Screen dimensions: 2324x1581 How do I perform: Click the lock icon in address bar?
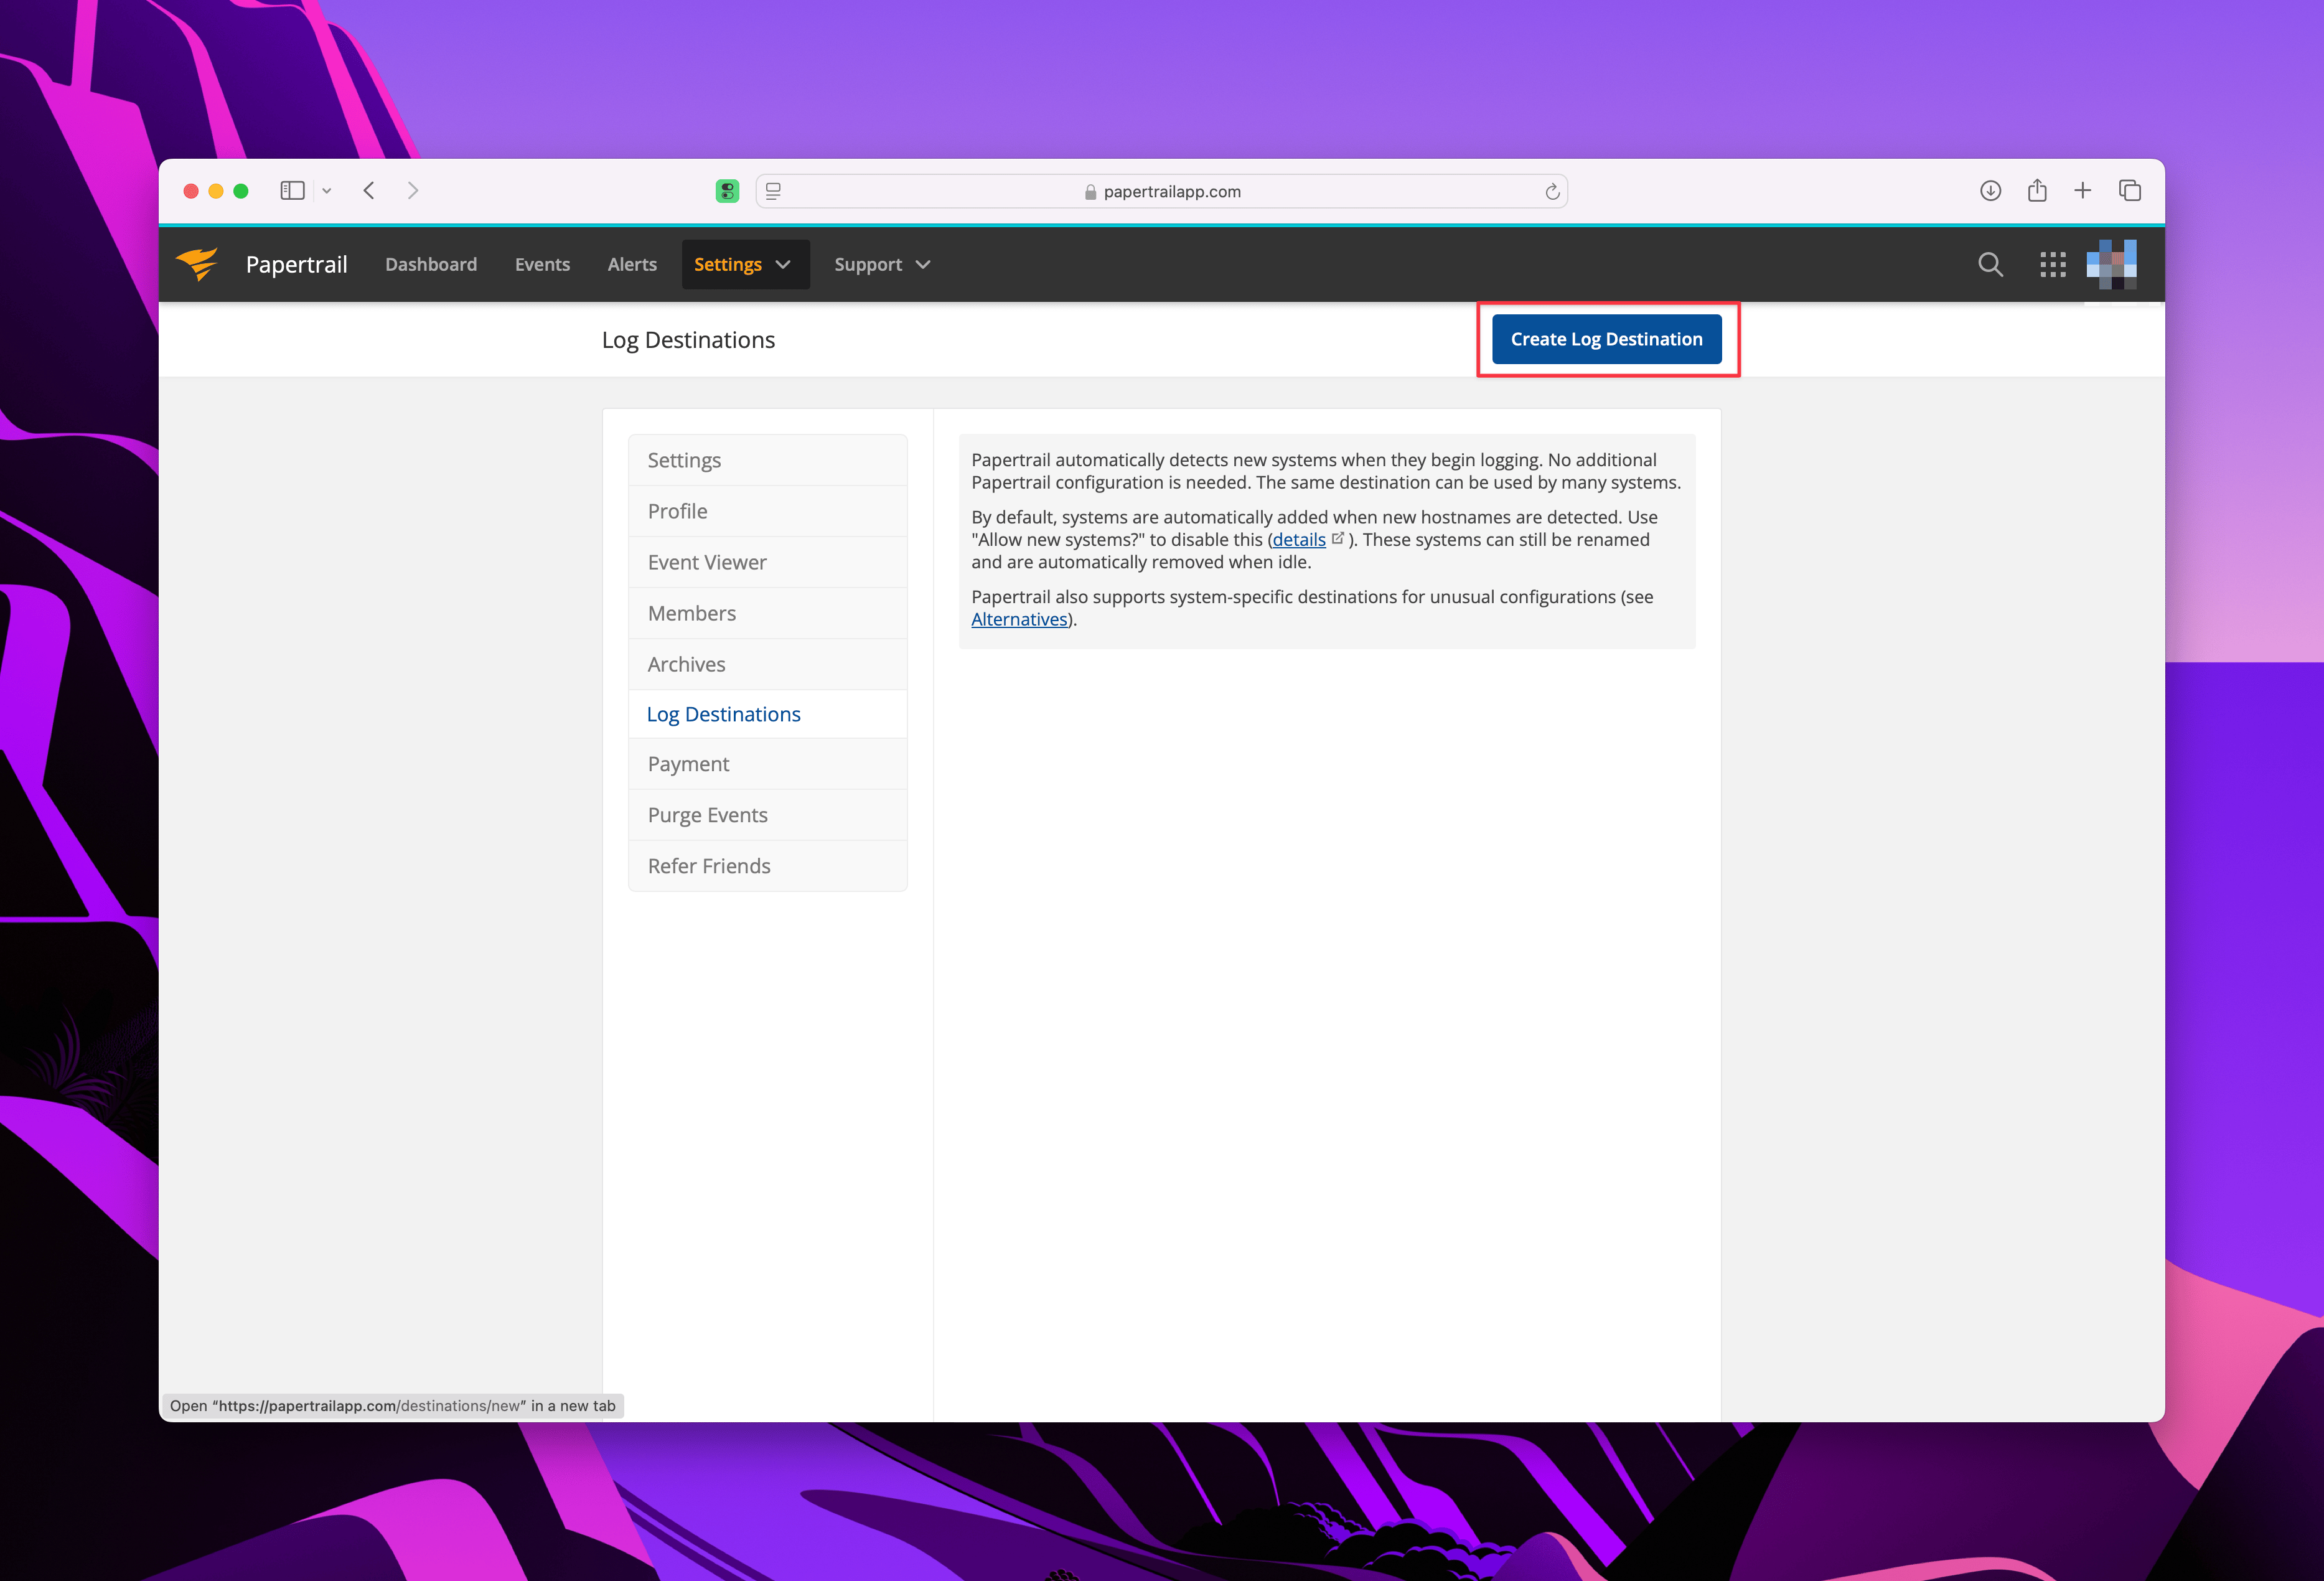[x=1090, y=192]
